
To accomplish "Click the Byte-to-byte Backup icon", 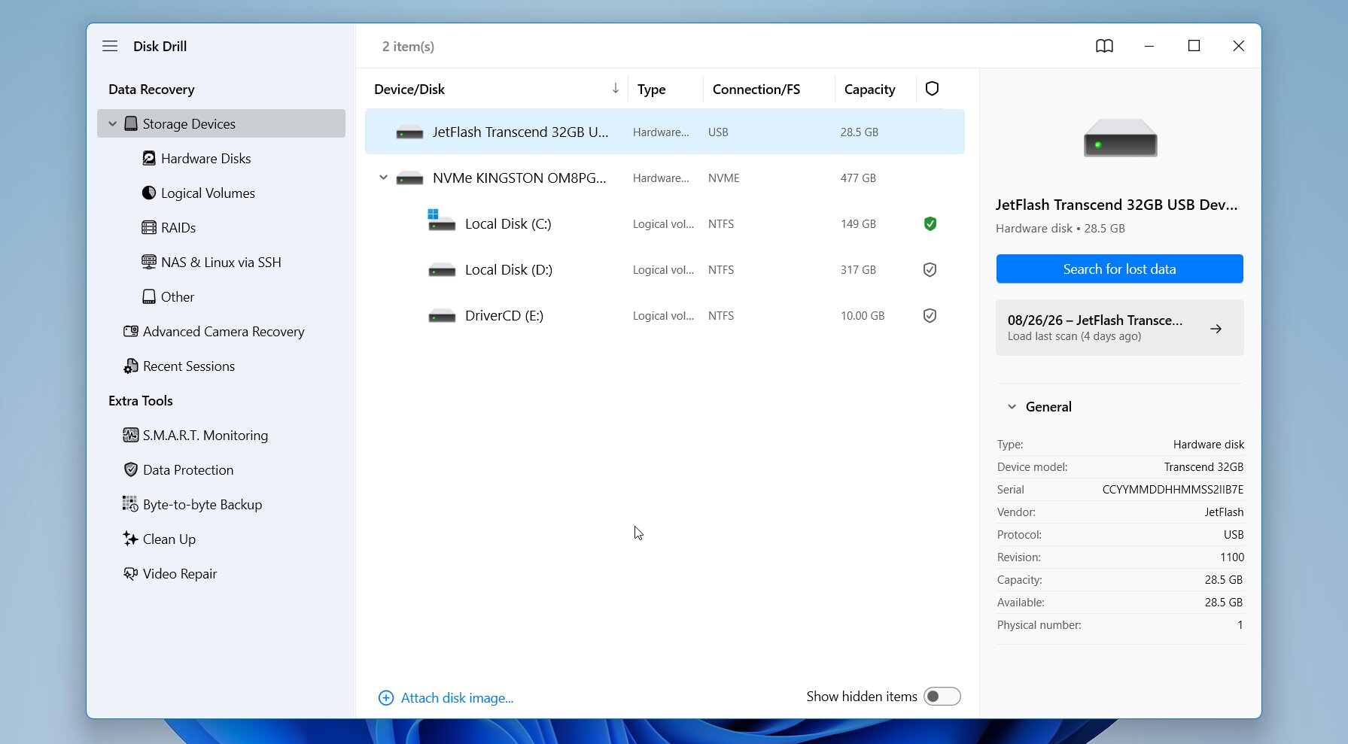I will [x=131, y=504].
